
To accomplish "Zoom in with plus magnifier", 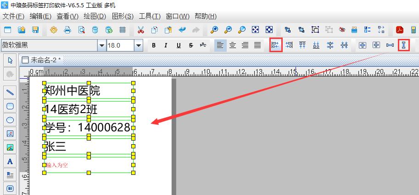I will click(214, 30).
